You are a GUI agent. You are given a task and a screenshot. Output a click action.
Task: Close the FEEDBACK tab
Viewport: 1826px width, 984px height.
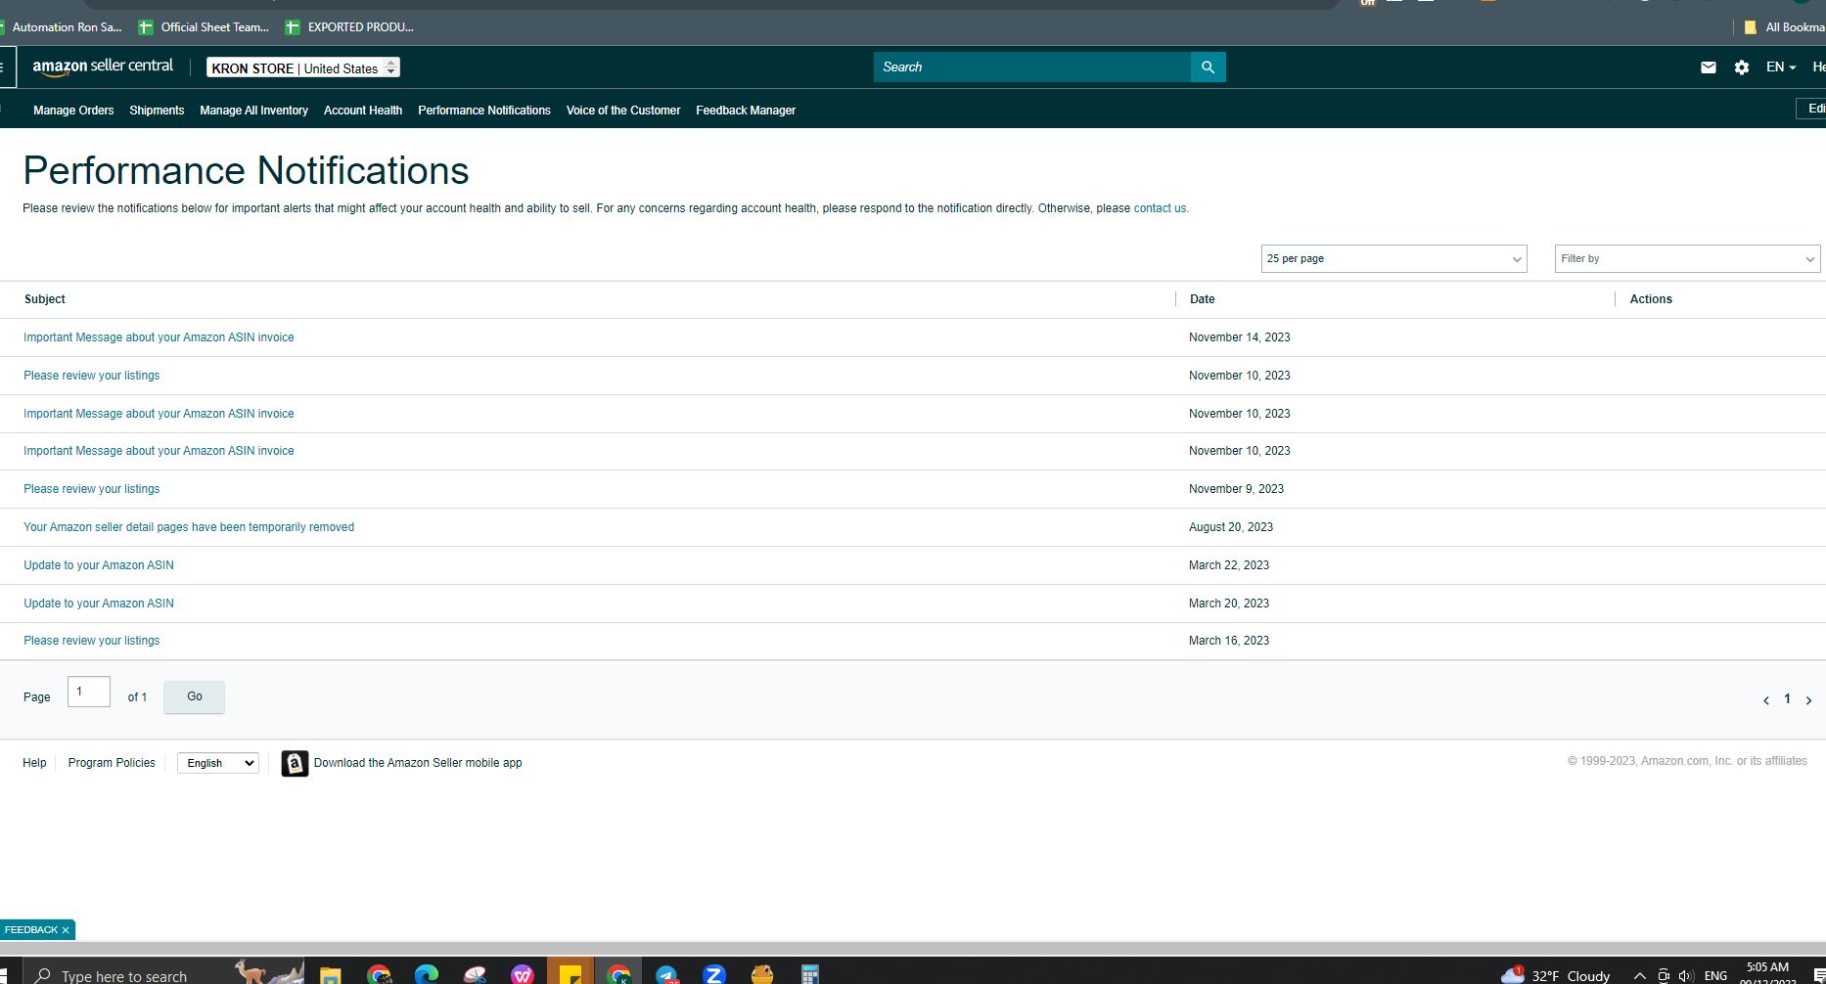(66, 930)
